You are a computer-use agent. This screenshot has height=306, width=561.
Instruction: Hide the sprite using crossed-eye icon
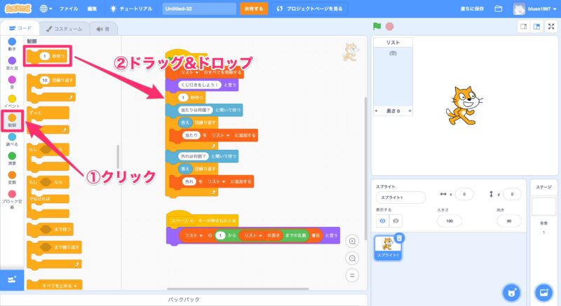pyautogui.click(x=396, y=220)
